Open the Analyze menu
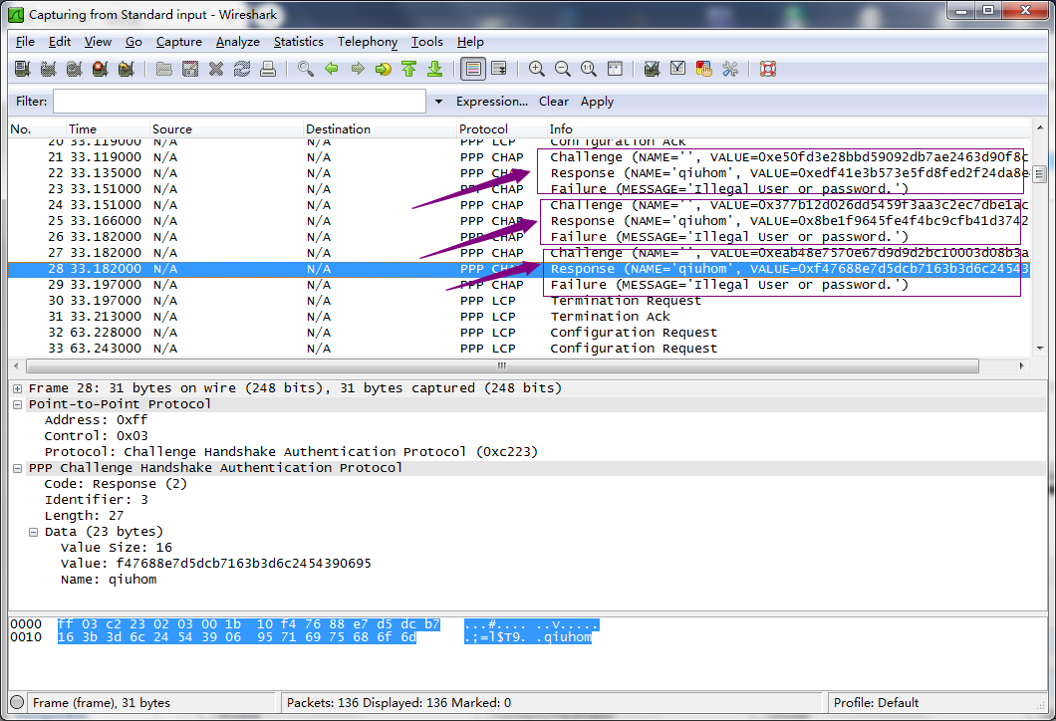 [x=238, y=42]
